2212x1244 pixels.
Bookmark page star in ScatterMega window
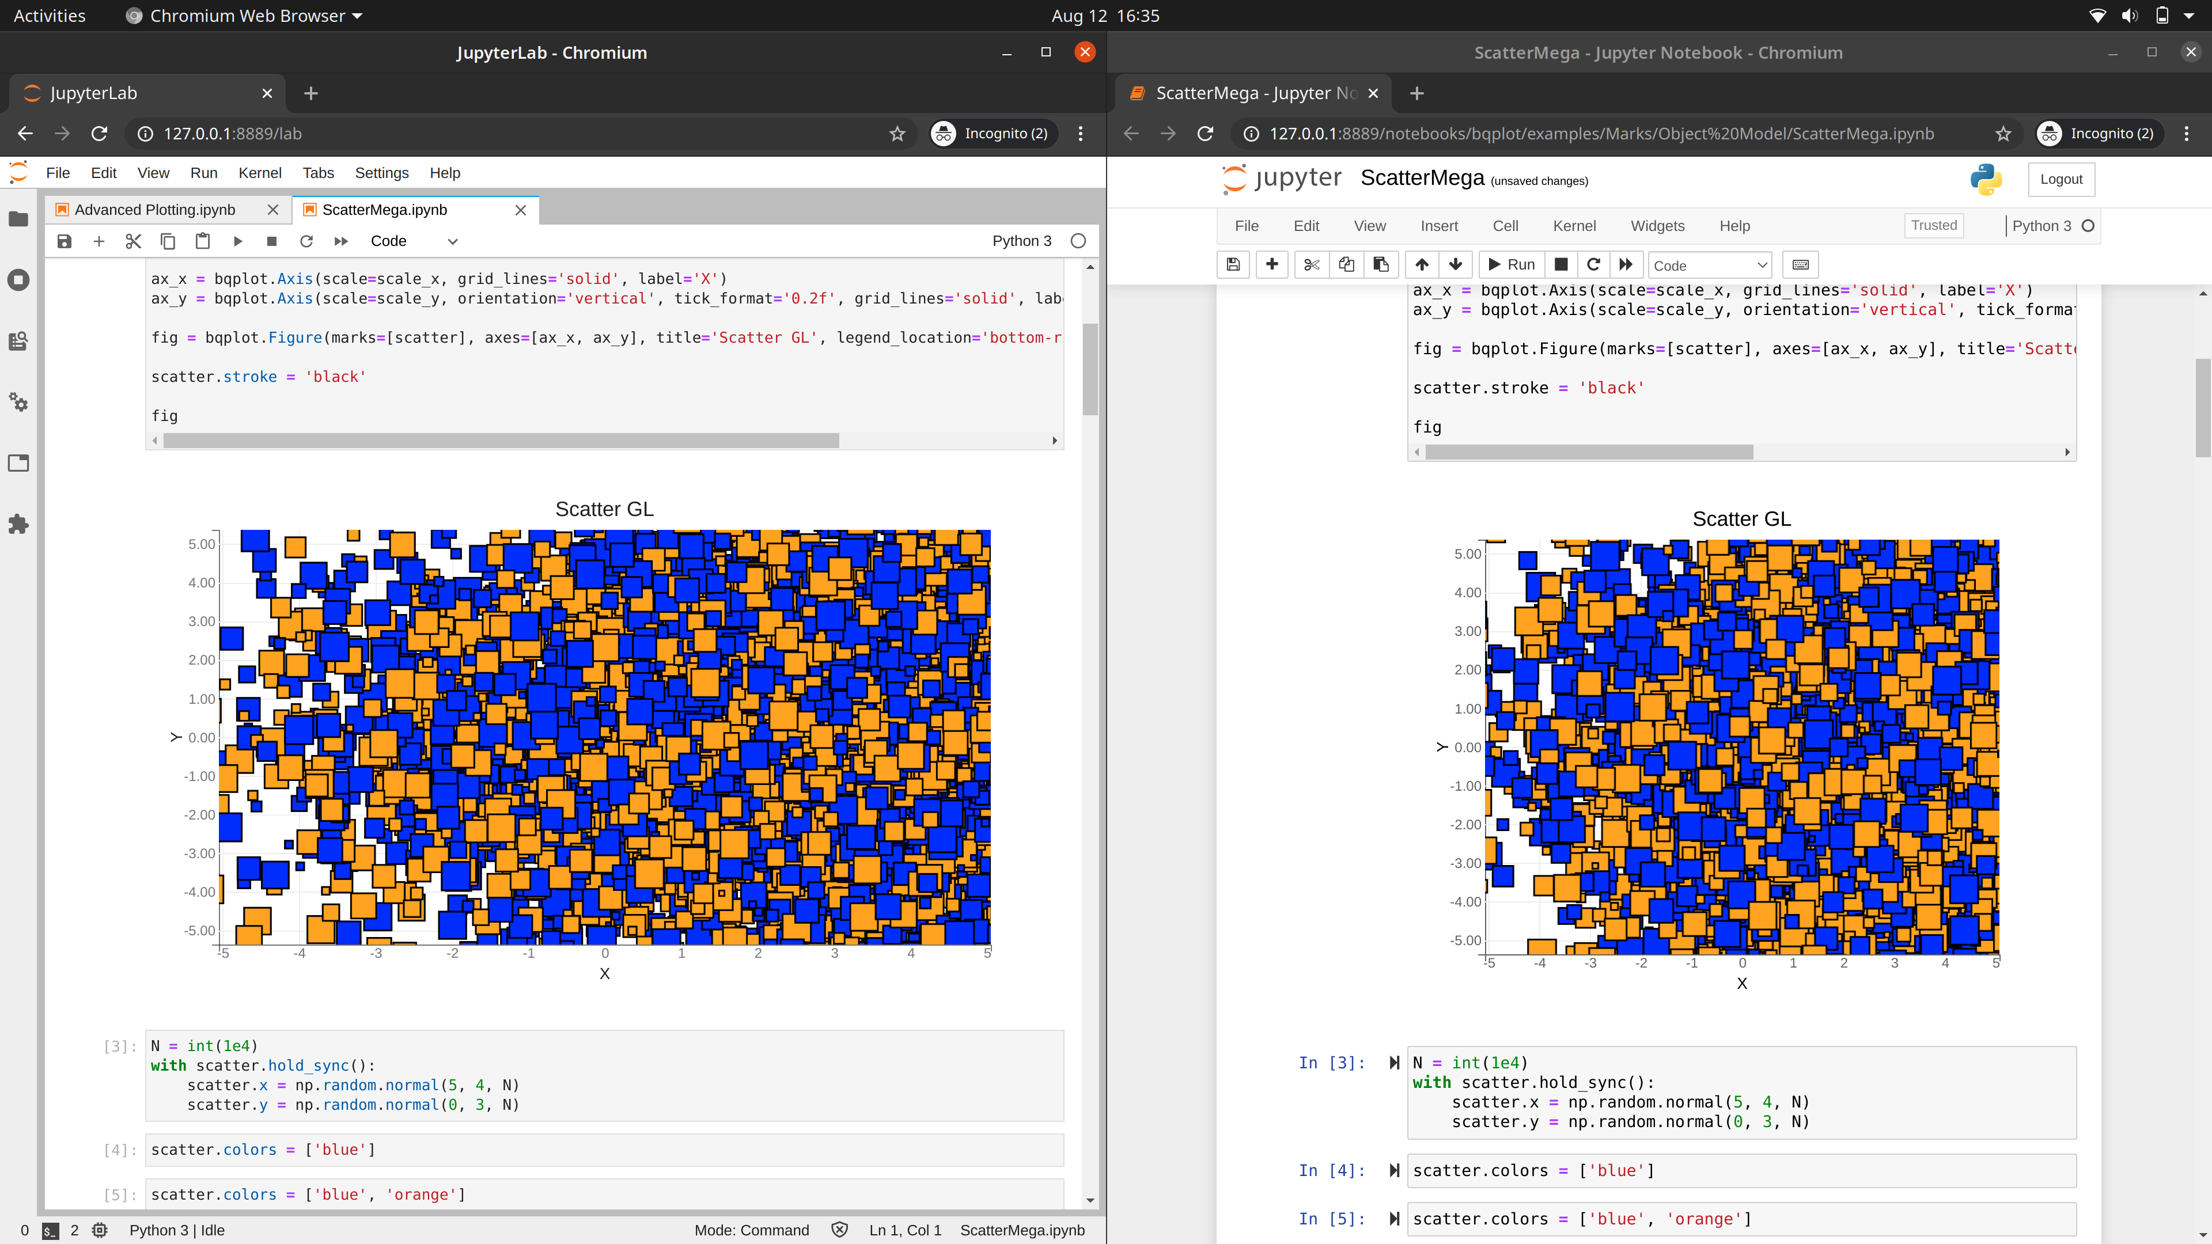click(2003, 133)
